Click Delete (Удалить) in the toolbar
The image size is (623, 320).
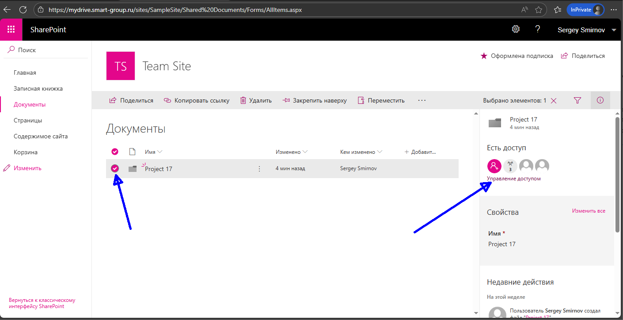pyautogui.click(x=256, y=100)
